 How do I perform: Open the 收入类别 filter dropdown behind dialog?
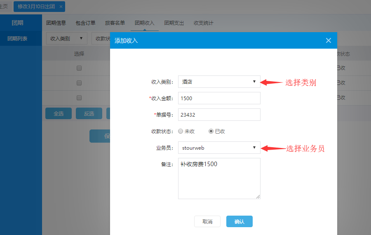66,38
